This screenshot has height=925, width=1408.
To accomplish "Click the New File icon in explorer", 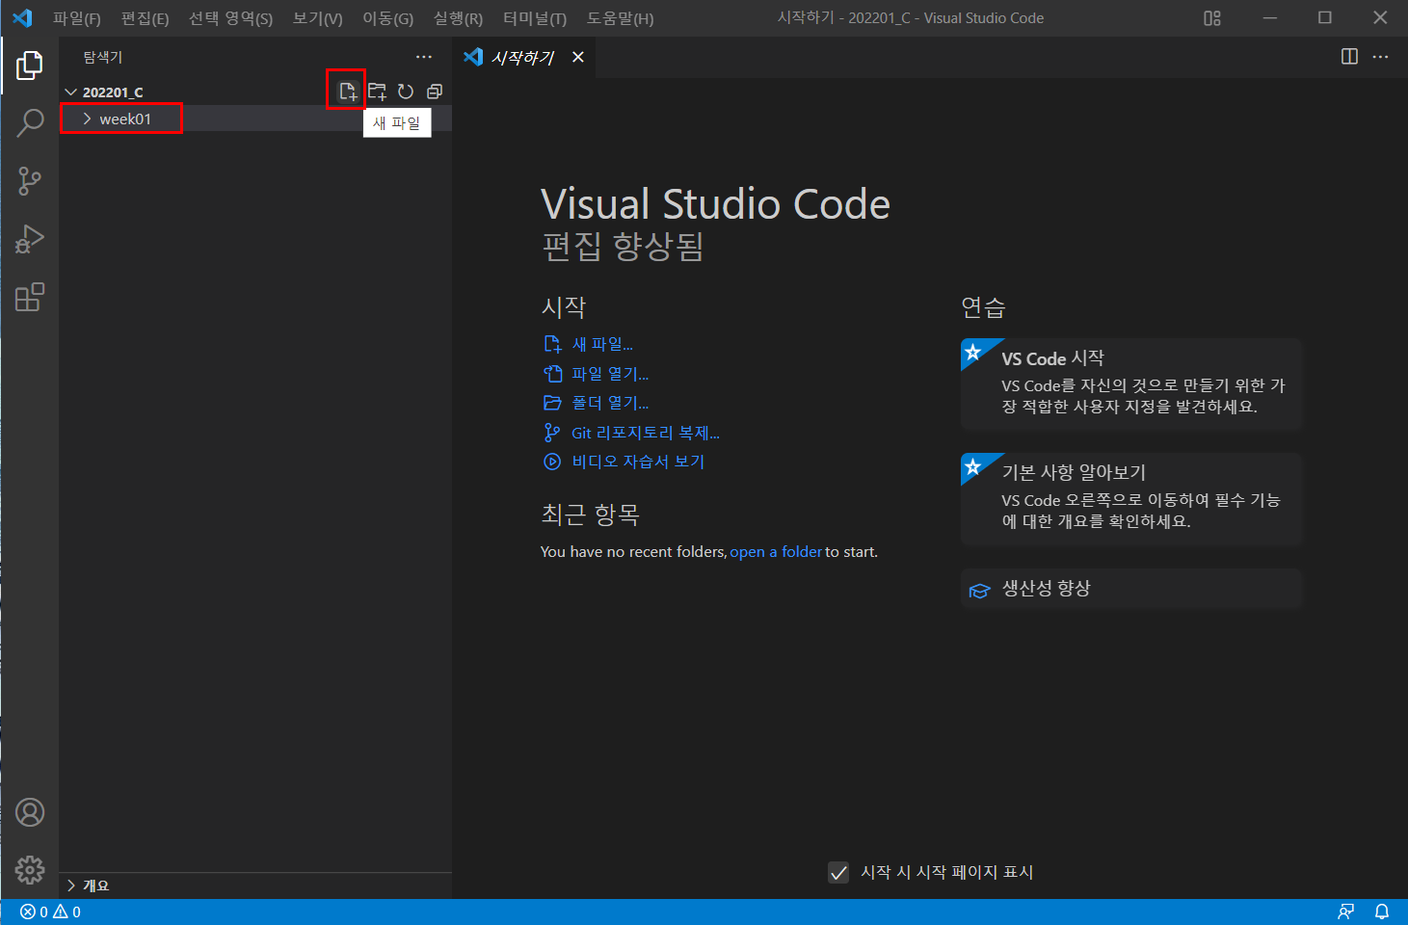I will coord(347,92).
